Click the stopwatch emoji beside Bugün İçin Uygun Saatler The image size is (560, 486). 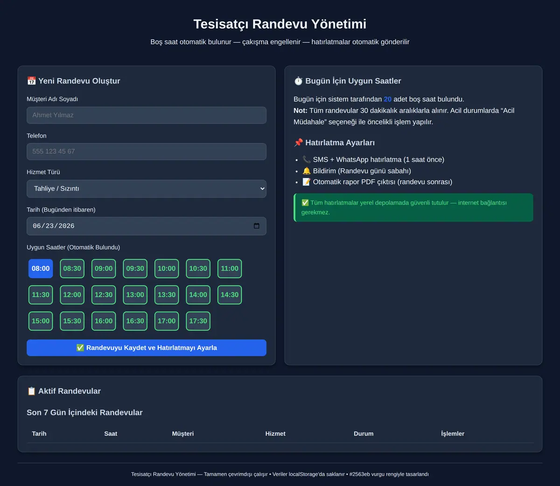click(298, 81)
